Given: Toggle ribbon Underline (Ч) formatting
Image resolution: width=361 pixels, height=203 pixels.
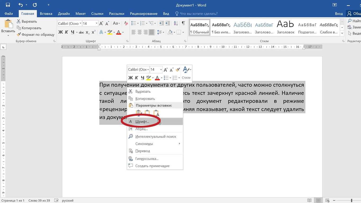Looking at the screenshot, I should pyautogui.click(x=72, y=32).
